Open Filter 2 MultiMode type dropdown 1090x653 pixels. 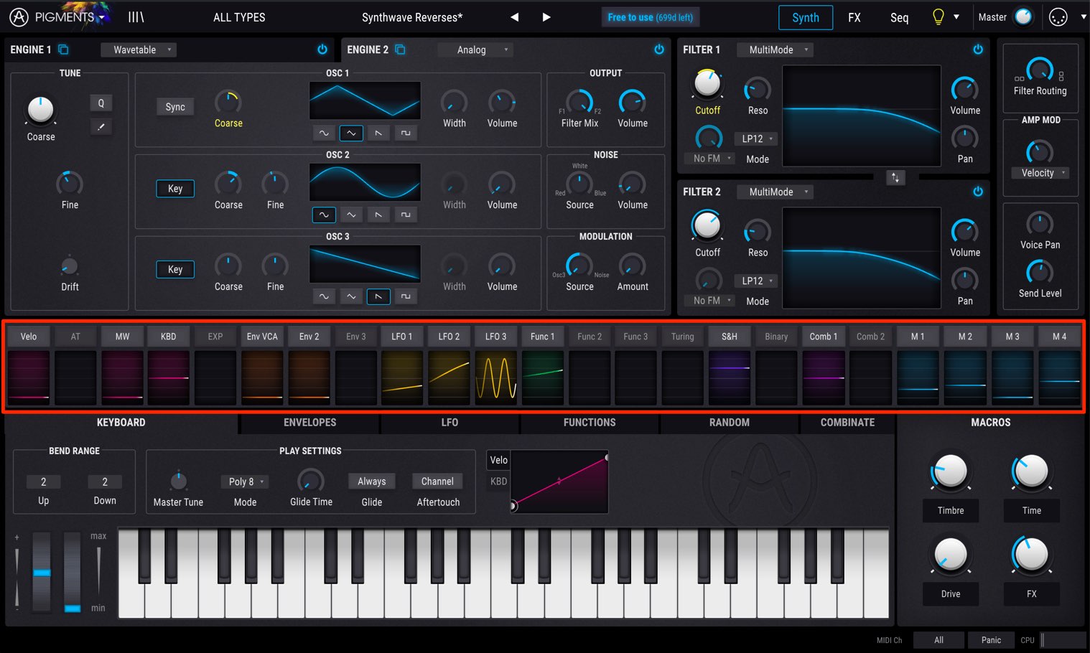[775, 192]
